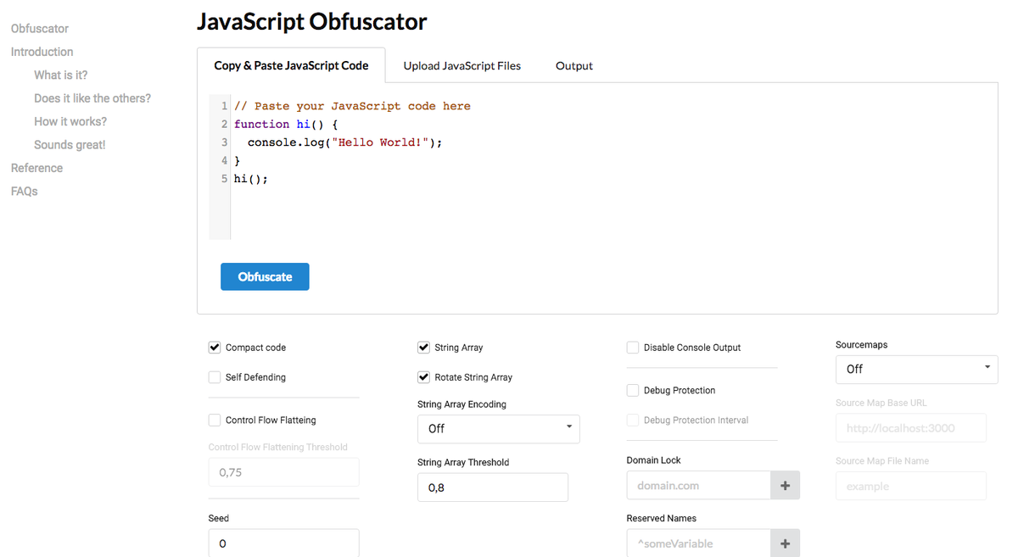Go to the FAQs sidebar link
The image size is (1018, 557).
pos(25,192)
